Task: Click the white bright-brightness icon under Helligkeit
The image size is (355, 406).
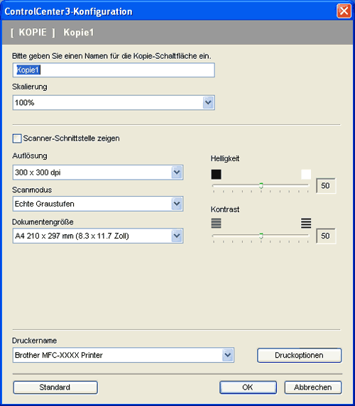Action: (x=306, y=175)
